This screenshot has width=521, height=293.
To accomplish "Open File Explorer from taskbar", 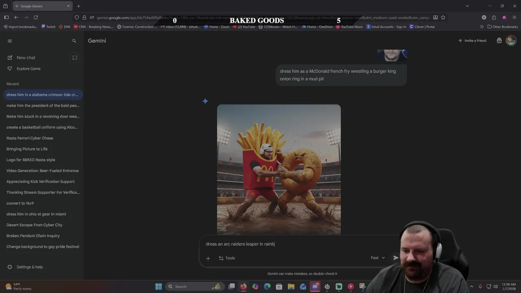I will (291, 286).
